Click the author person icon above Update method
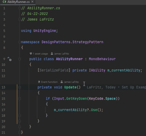The image size is (146, 136). pyautogui.click(x=62, y=82)
